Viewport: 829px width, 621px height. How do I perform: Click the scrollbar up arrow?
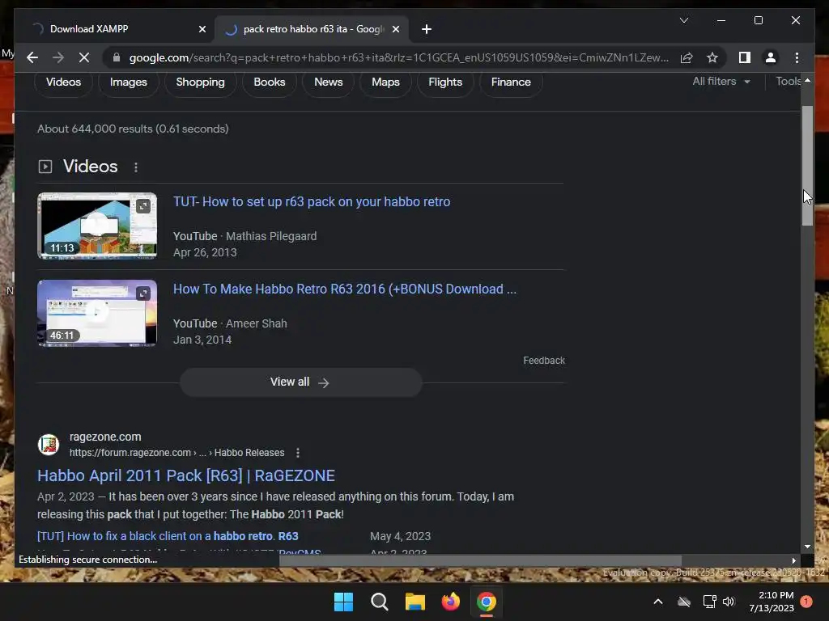(x=807, y=80)
